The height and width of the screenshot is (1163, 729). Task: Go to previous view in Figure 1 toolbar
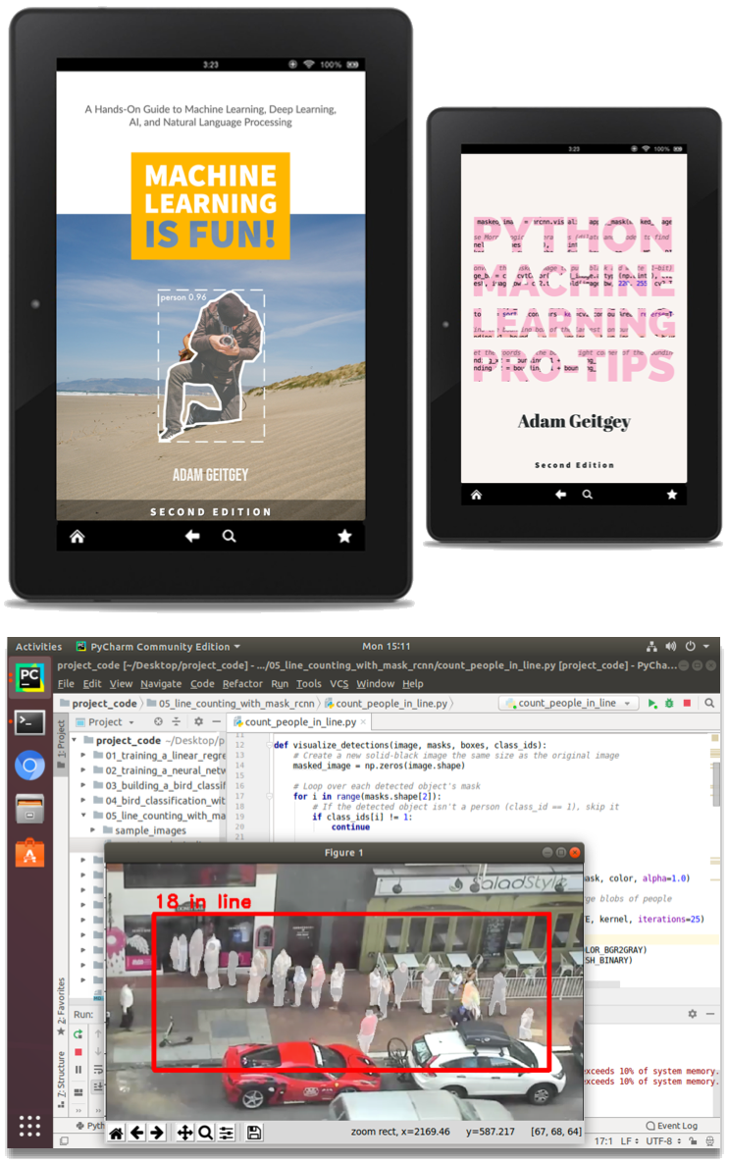(137, 1133)
